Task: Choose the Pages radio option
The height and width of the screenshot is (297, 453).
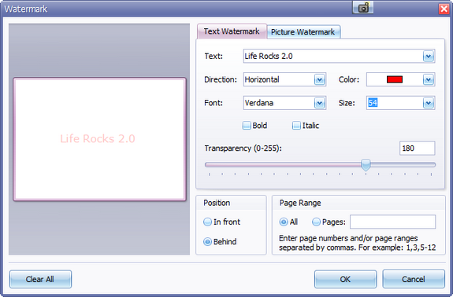Action: (x=316, y=222)
